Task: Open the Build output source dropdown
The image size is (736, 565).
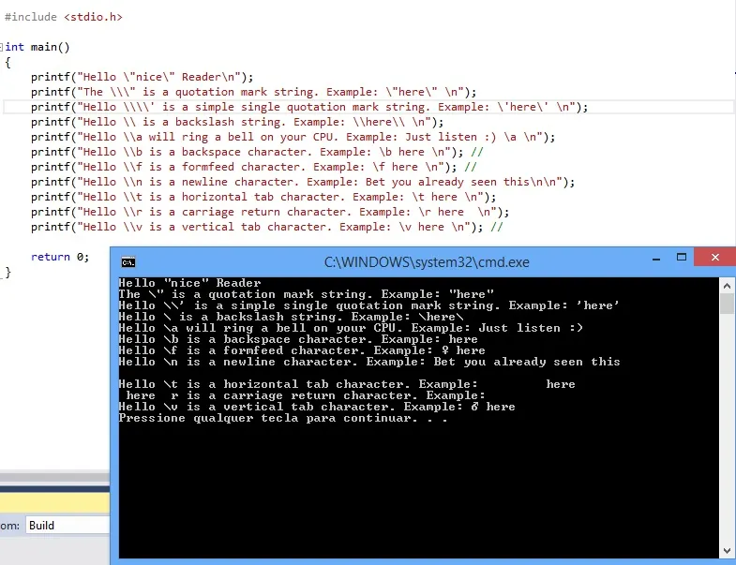Action: [68, 525]
